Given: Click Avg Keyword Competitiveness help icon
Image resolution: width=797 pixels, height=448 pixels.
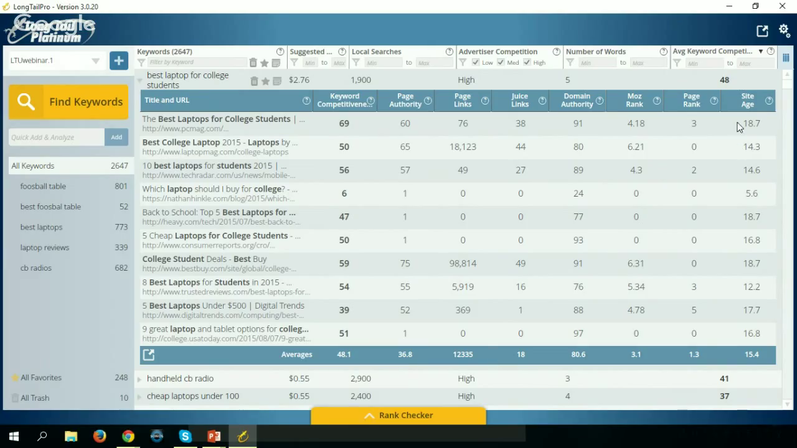Looking at the screenshot, I should [x=771, y=52].
